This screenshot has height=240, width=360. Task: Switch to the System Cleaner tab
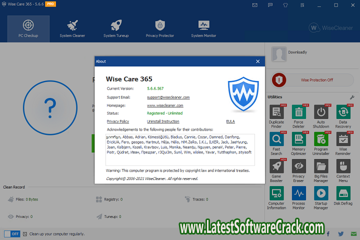point(72,28)
